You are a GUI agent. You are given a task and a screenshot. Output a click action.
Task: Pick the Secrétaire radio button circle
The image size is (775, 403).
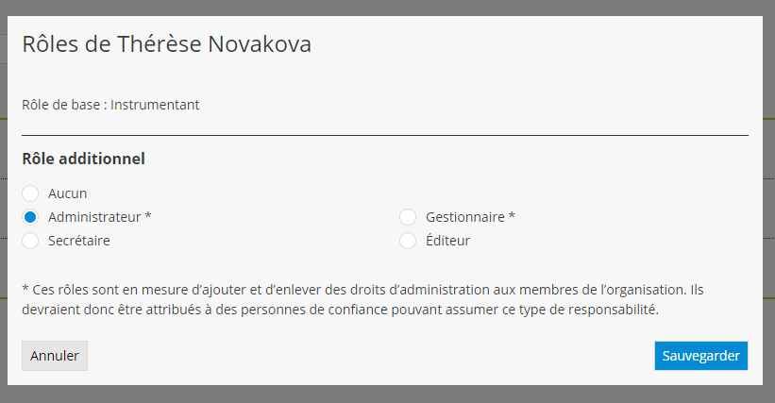point(30,241)
